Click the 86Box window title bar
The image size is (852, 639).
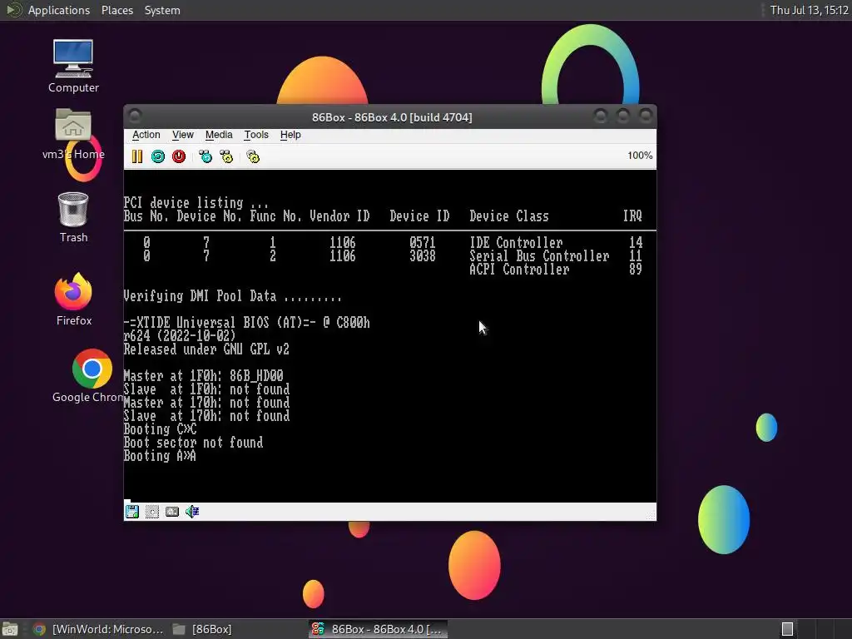pyautogui.click(x=391, y=116)
